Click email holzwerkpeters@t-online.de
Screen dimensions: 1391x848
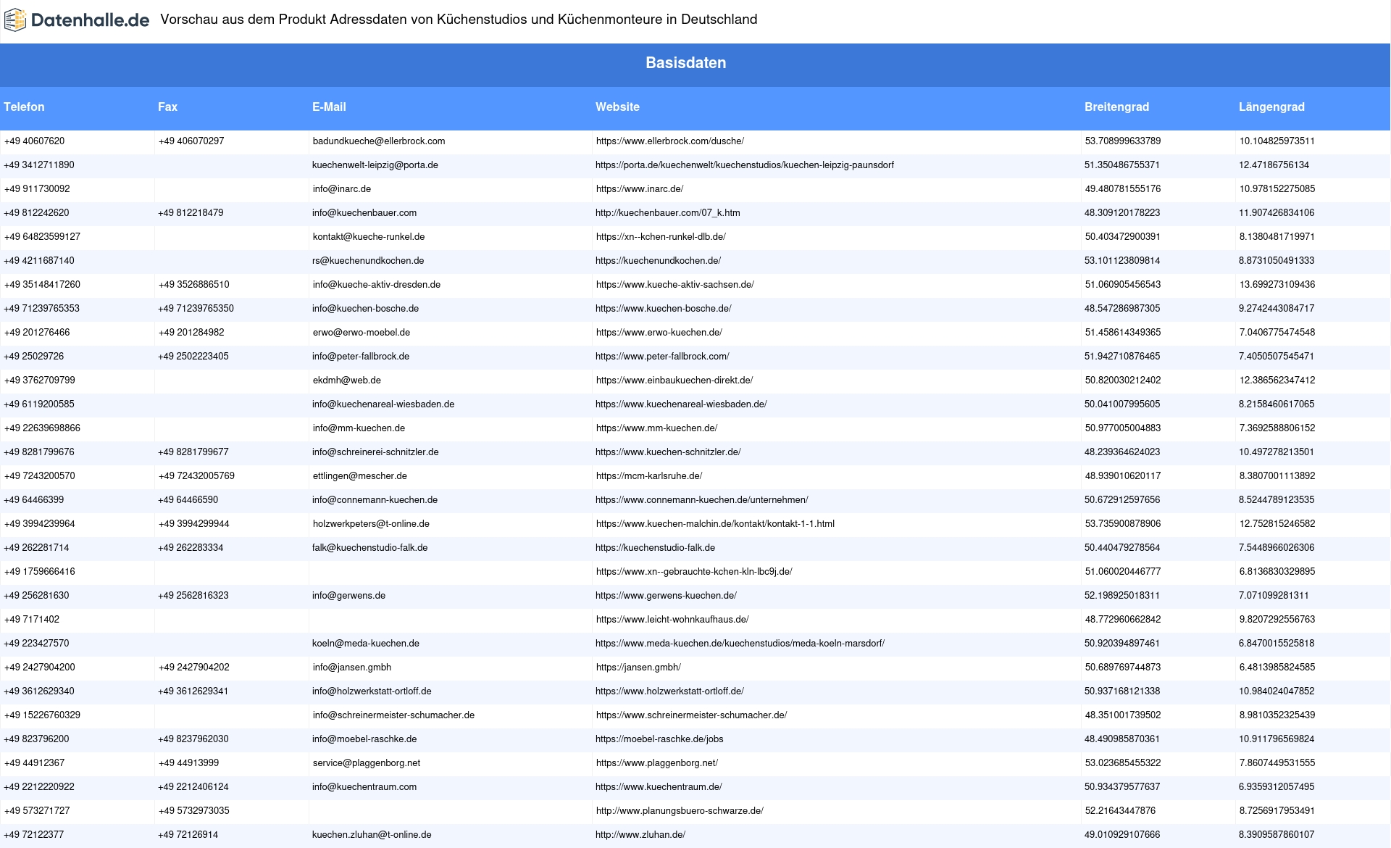(x=371, y=524)
